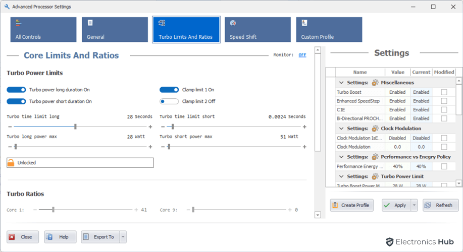Apply the settings with Apply button
The height and width of the screenshot is (252, 463).
coord(396,205)
